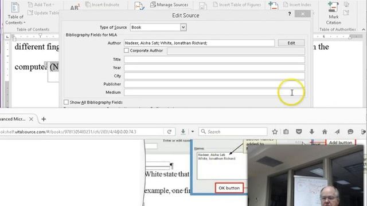The height and width of the screenshot is (206, 367).
Task: Click Insert Index in the ribbon
Action: (x=297, y=5)
